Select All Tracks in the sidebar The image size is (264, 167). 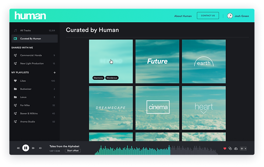(x=34, y=30)
